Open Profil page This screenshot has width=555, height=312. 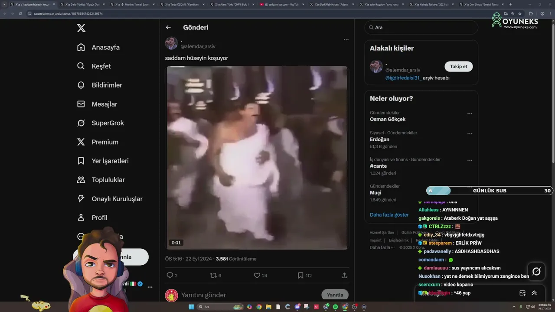92,218
